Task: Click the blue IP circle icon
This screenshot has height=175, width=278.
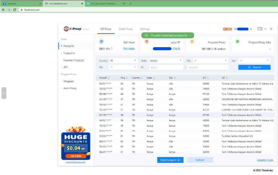Action: (101, 42)
